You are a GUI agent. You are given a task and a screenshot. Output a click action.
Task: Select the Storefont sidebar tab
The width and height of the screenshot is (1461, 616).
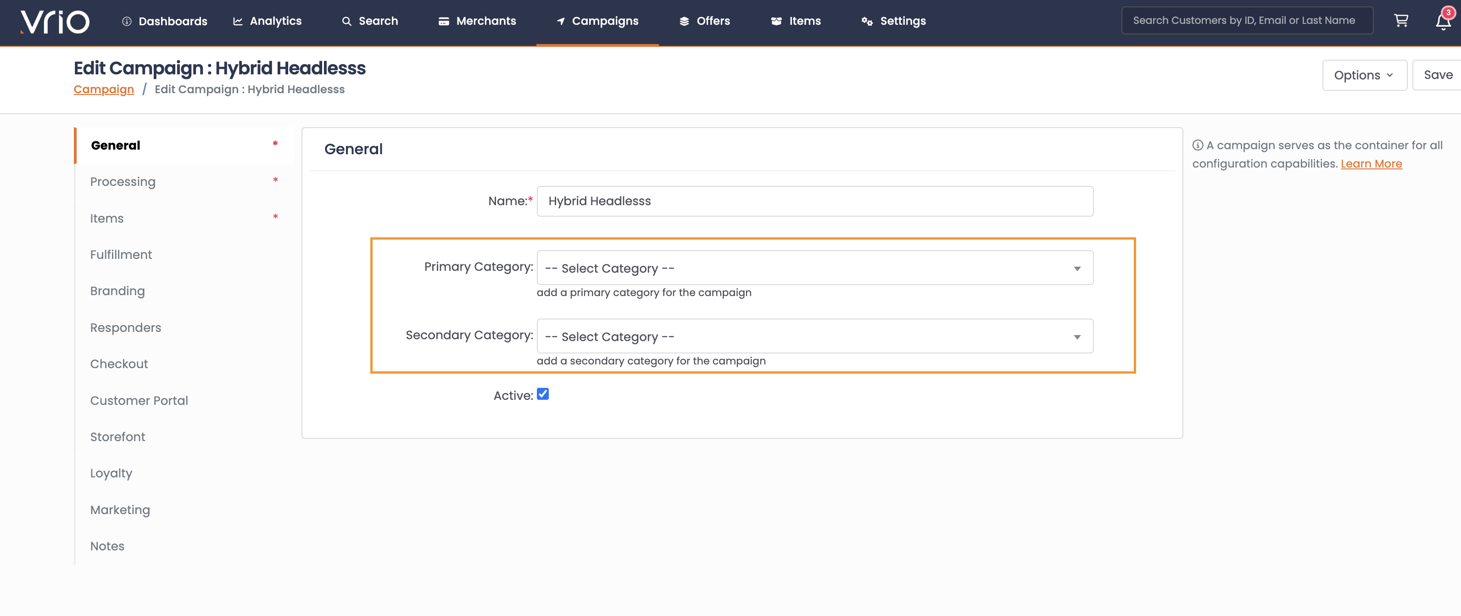[x=184, y=437]
